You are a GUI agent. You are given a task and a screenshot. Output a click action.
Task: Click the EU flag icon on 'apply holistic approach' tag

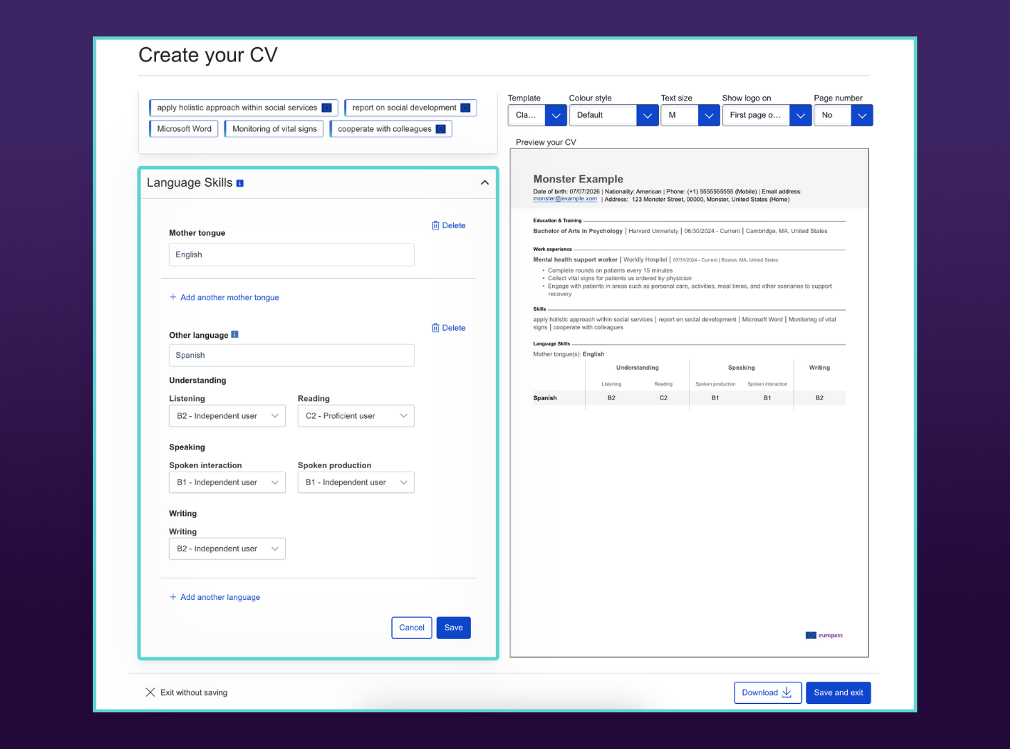[326, 107]
